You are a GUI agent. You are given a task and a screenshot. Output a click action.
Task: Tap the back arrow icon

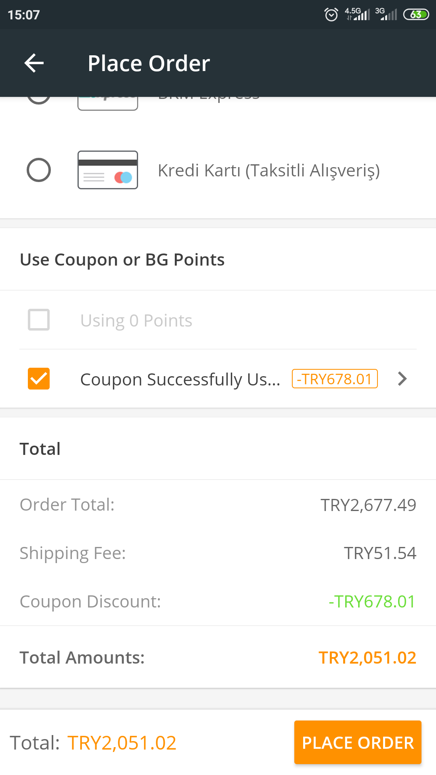34,63
